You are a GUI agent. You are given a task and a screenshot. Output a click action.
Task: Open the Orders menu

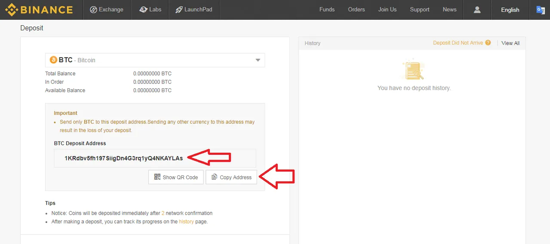pyautogui.click(x=357, y=9)
